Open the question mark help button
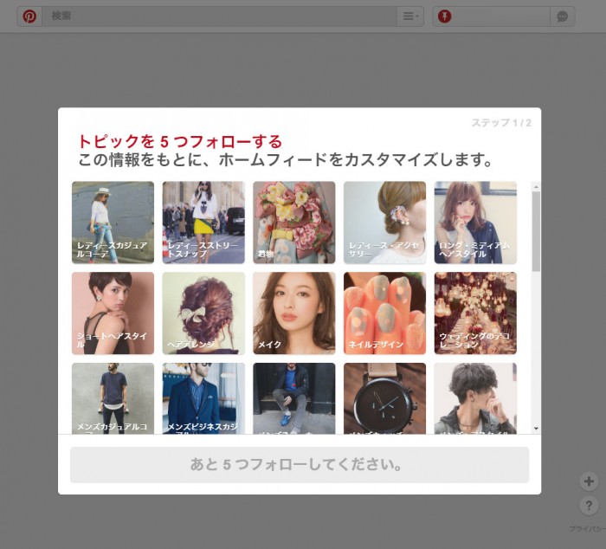The width and height of the screenshot is (606, 549). 589,506
